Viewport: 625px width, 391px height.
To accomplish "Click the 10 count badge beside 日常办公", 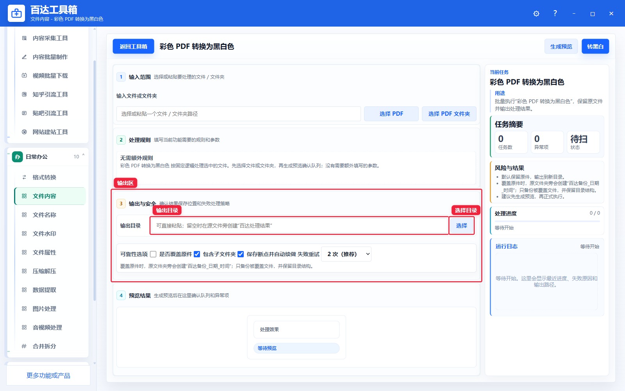I will 76,157.
